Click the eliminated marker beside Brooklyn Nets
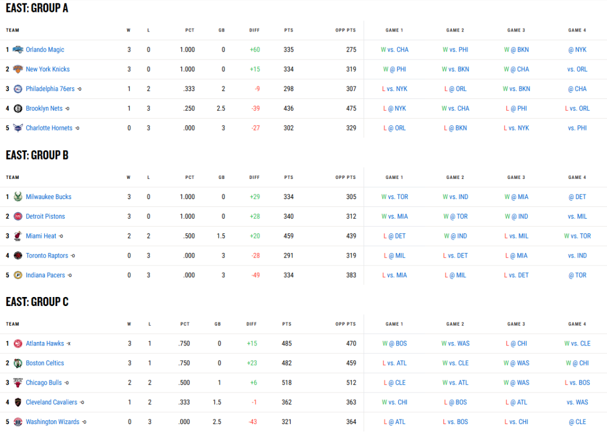The image size is (607, 432). [x=67, y=109]
